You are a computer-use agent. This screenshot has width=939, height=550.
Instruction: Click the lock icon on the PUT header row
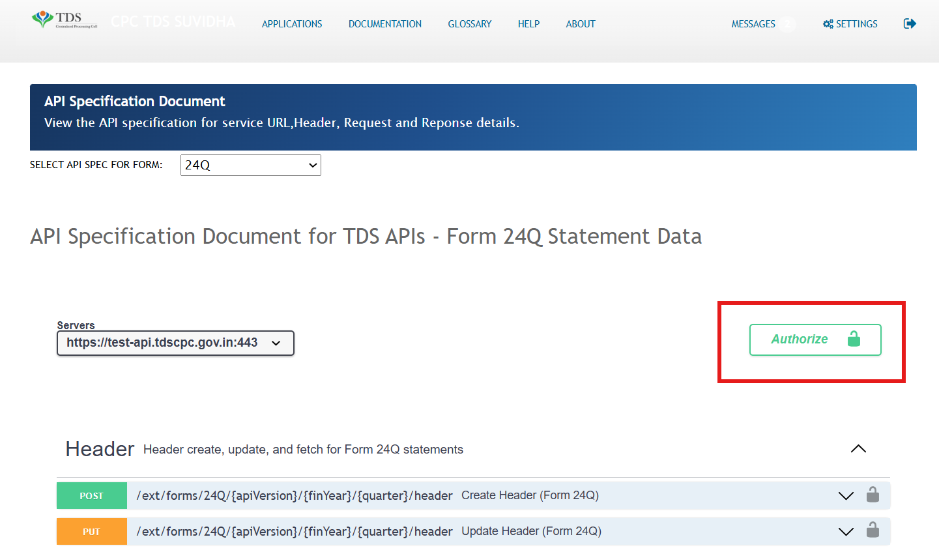coord(873,530)
